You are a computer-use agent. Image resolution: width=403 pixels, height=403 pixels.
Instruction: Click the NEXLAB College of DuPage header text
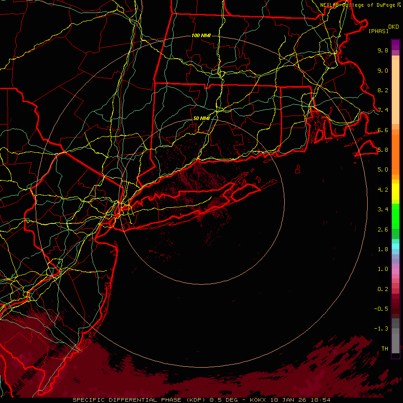(360, 5)
